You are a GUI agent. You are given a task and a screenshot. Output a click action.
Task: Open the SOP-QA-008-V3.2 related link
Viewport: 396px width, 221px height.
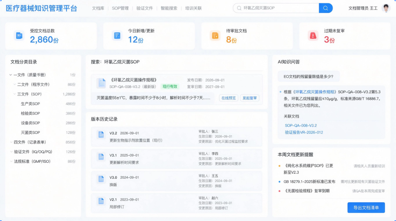click(x=301, y=126)
